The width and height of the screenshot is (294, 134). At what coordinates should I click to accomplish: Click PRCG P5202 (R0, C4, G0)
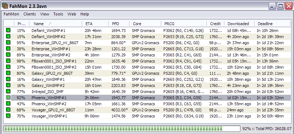tap(180, 73)
